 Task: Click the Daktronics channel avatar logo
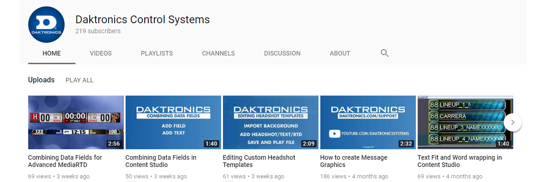46,25
